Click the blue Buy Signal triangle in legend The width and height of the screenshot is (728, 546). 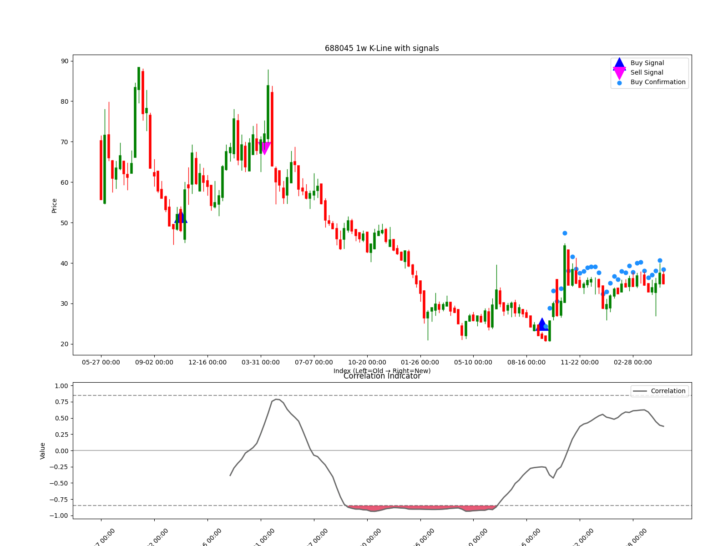point(619,64)
